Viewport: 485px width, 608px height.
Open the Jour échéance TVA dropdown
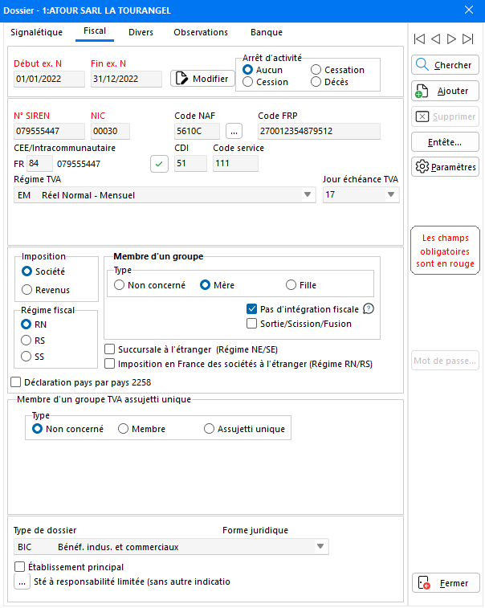(x=391, y=195)
